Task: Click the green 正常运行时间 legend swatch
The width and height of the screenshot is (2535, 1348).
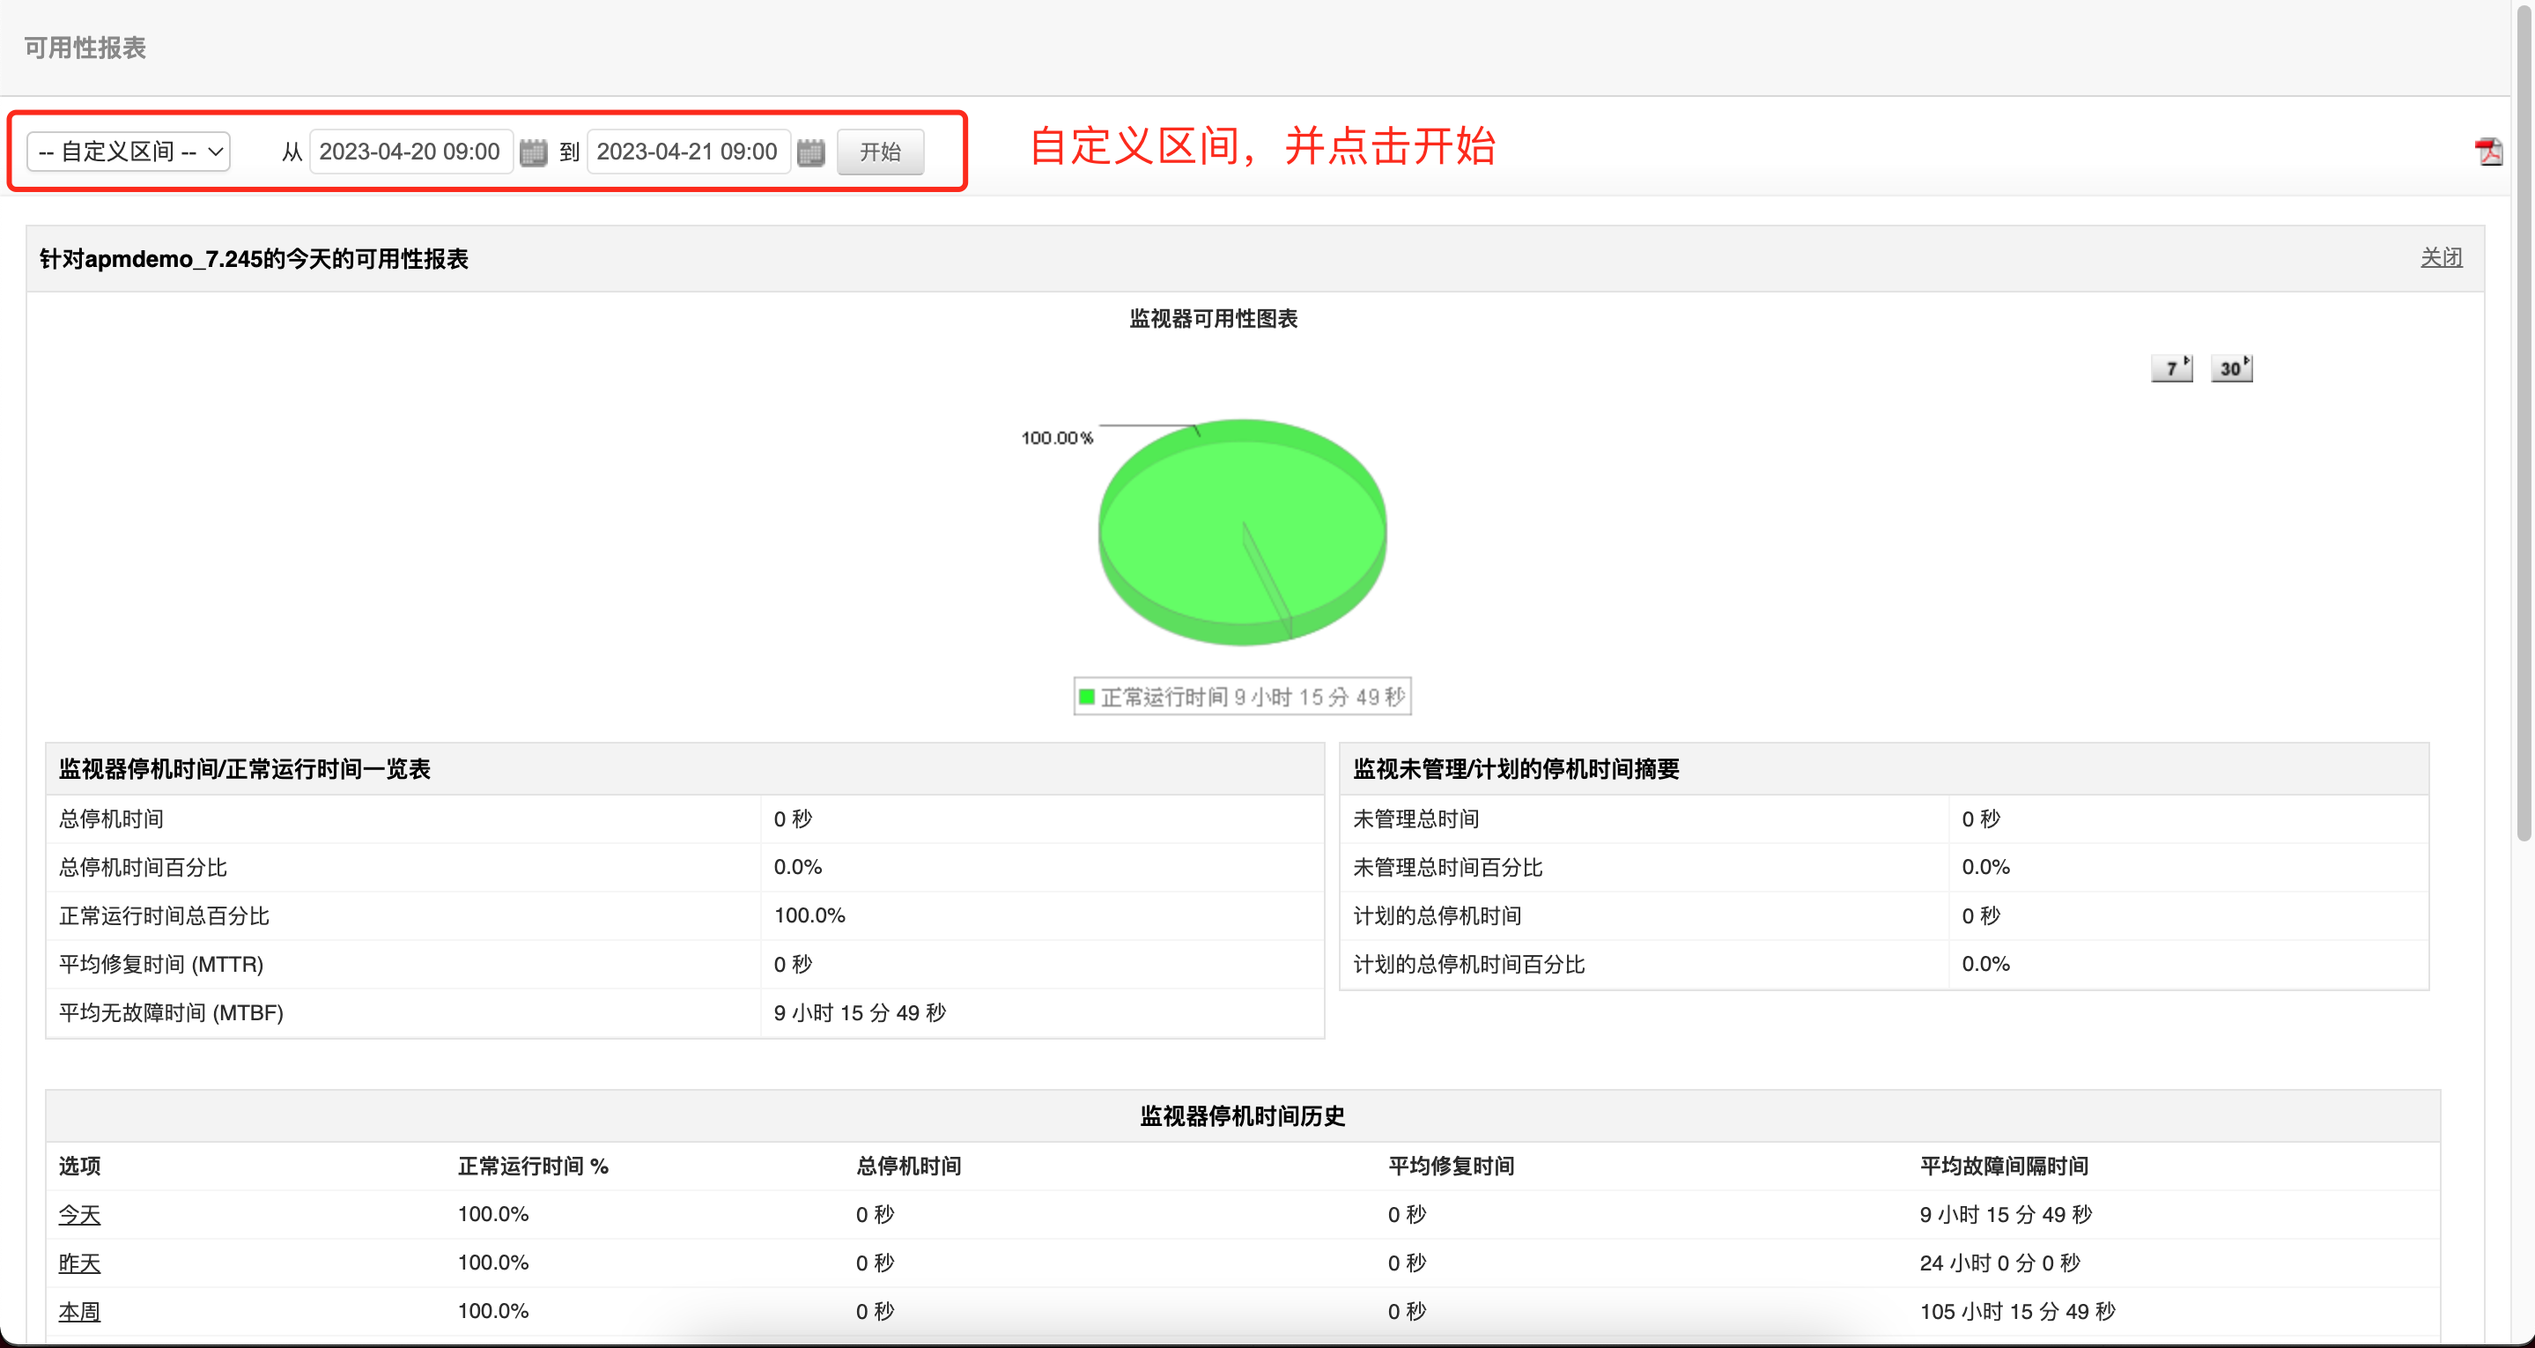Action: [x=1086, y=697]
